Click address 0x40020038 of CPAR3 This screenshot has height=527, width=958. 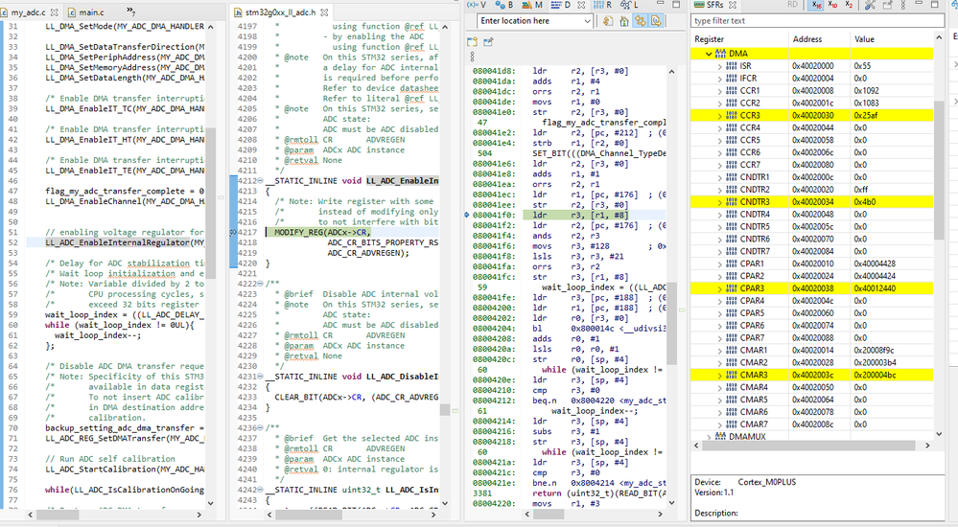click(813, 288)
